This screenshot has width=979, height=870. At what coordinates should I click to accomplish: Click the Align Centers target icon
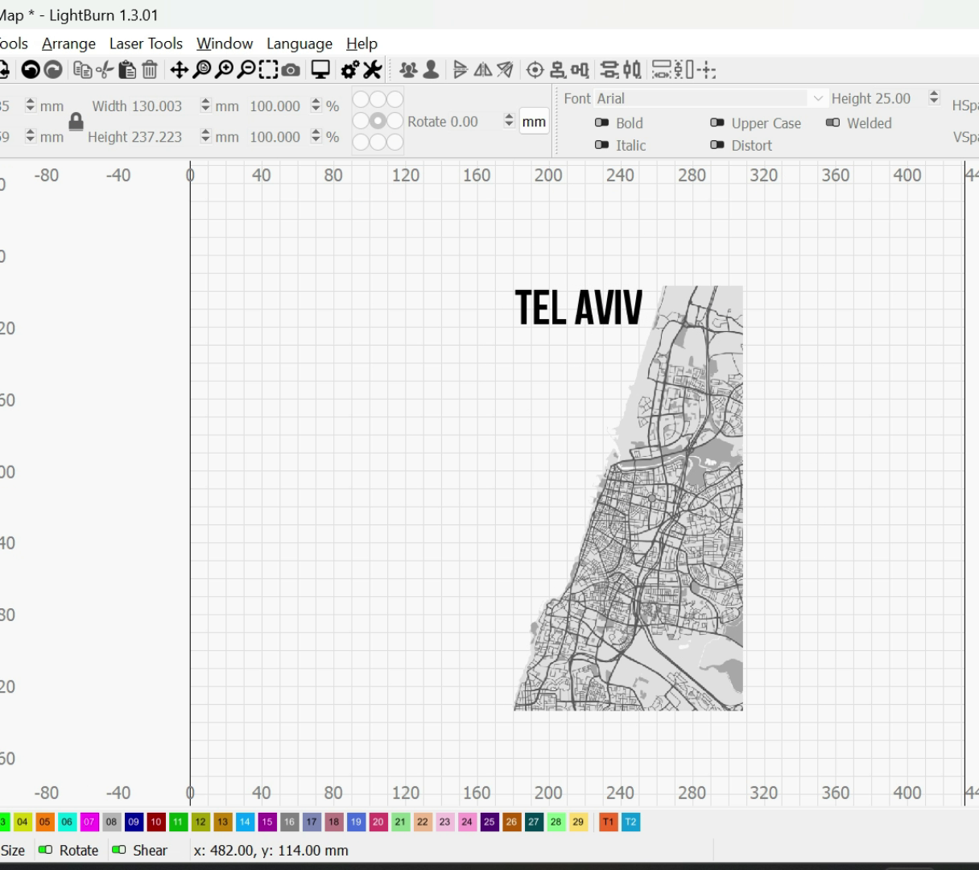[535, 70]
